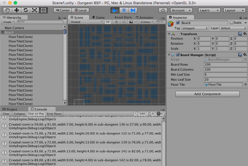Toggle Collapse in Console
Image resolution: width=248 pixels, height=166 pixels.
tap(19, 114)
